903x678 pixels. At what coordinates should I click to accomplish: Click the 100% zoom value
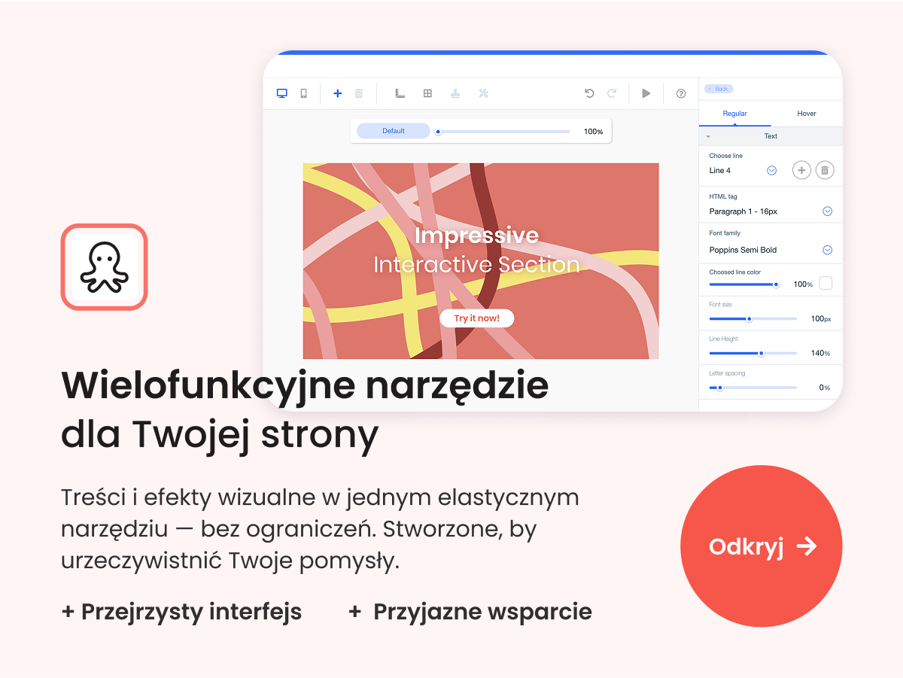593,132
